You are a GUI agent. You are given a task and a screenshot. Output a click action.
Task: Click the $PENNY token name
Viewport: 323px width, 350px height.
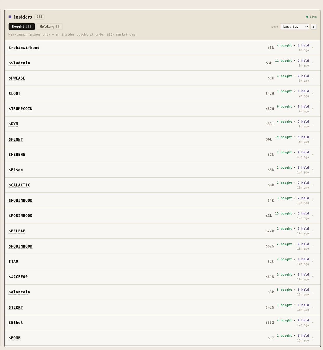(16, 139)
